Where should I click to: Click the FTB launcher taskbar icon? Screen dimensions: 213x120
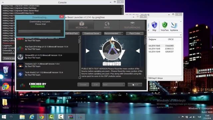pyautogui.click(x=80, y=117)
